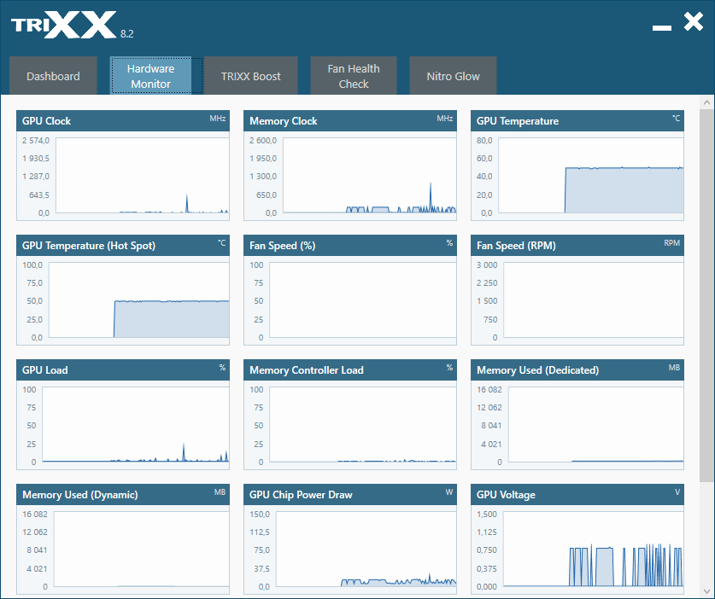
Task: Click the GPU Load graph
Action: pyautogui.click(x=136, y=425)
